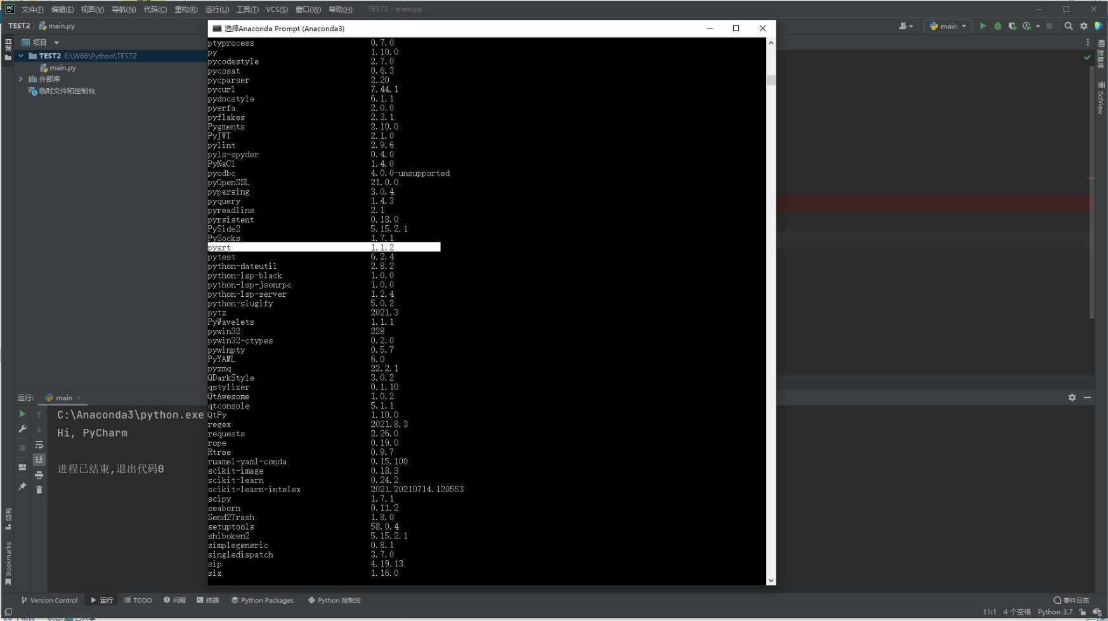Toggle the clock lock icon in status bar
The width and height of the screenshot is (1108, 621).
pyautogui.click(x=1082, y=611)
